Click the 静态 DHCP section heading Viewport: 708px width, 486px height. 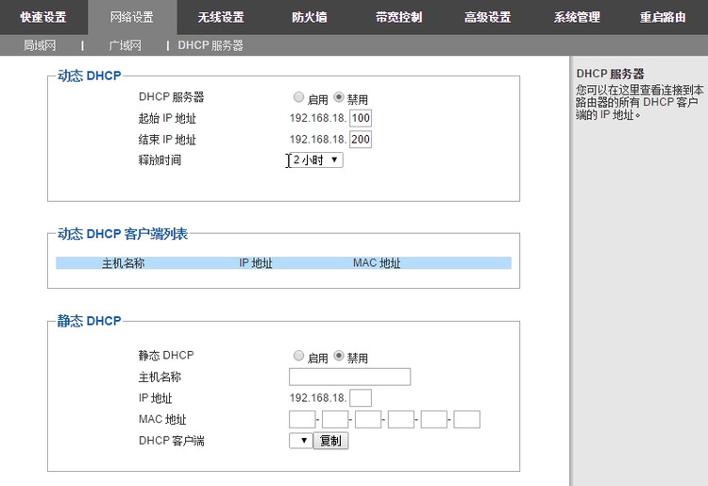tap(89, 321)
